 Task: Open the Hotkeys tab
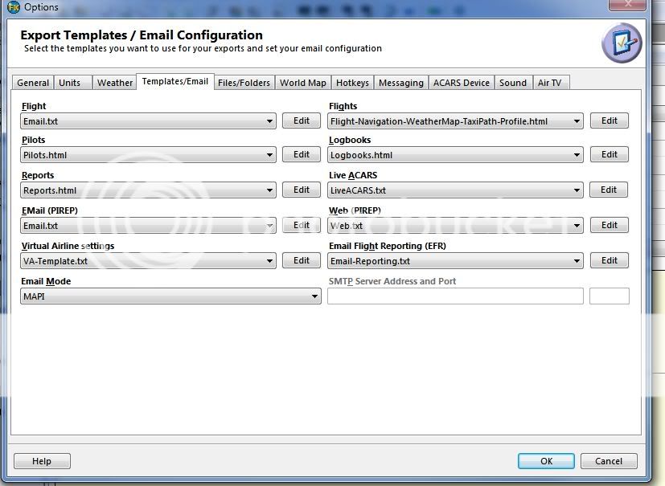pyautogui.click(x=352, y=83)
